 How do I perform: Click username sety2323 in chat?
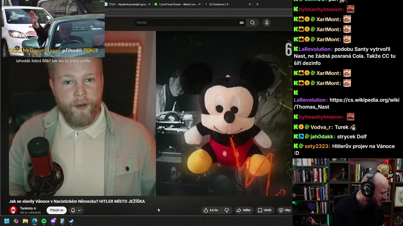[317, 146]
